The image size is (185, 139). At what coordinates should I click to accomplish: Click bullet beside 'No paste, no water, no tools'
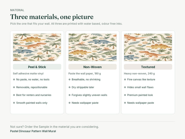(x=14, y=80)
